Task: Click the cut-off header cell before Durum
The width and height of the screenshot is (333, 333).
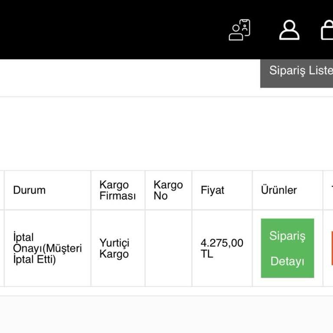Action: point(2,190)
